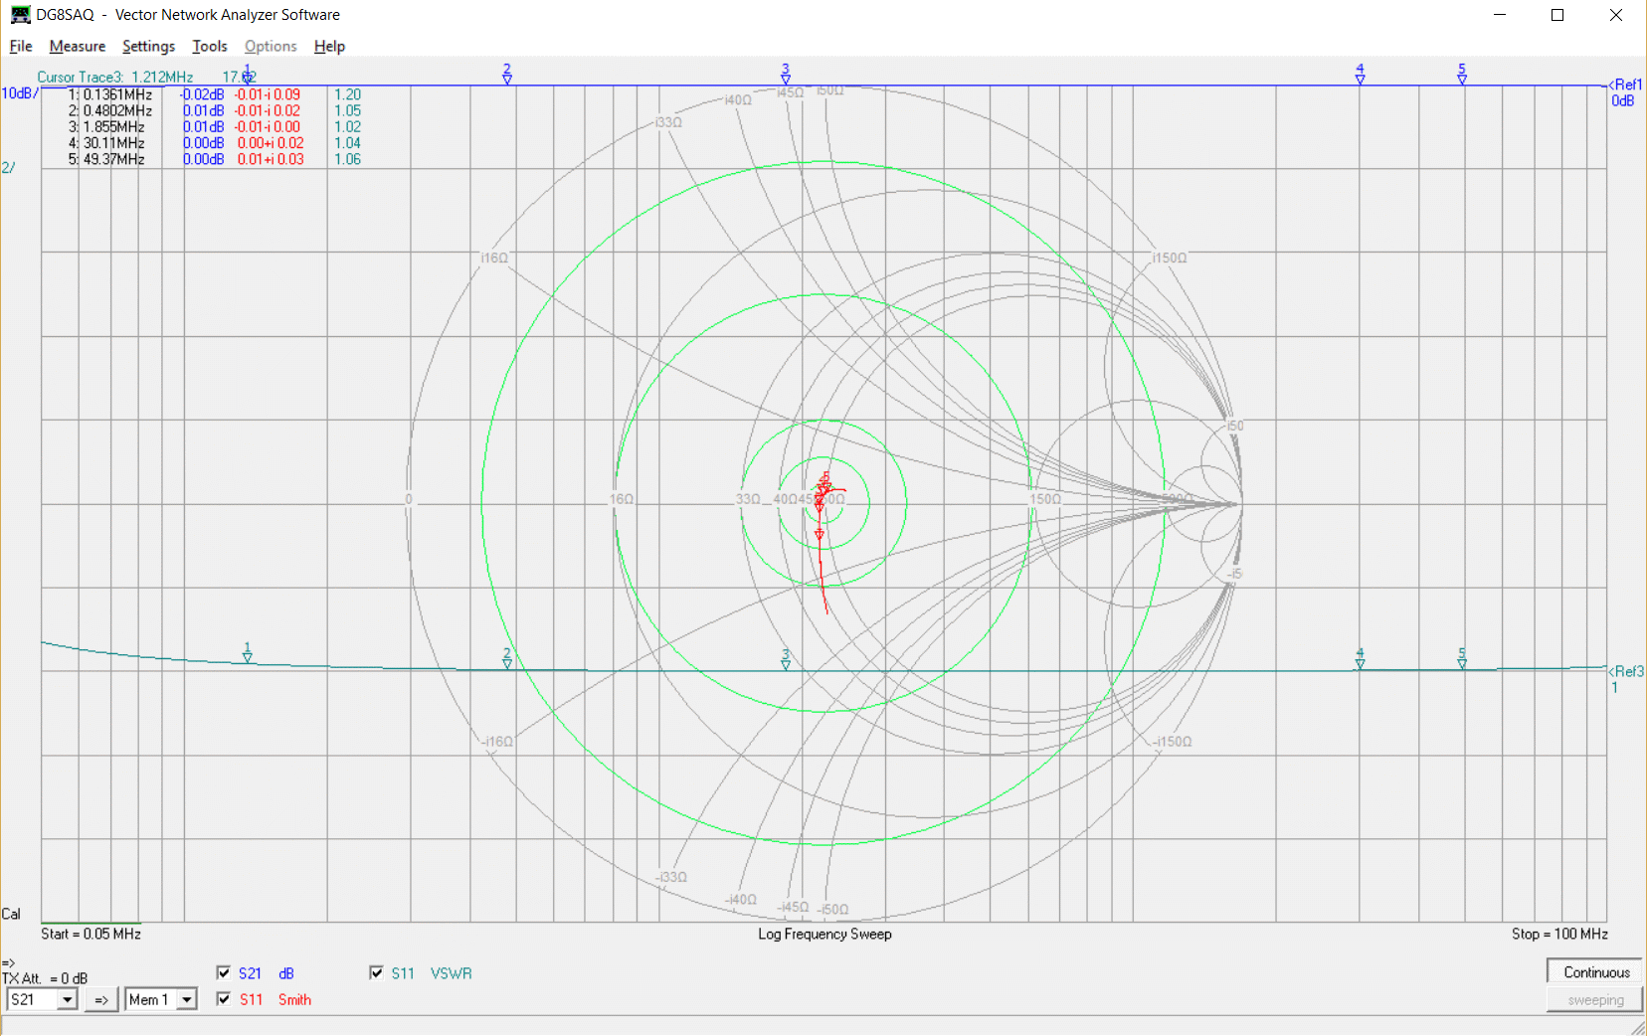Click the 2/ VSWR scale label
Screen dimensions: 1647x1036
(x=8, y=167)
